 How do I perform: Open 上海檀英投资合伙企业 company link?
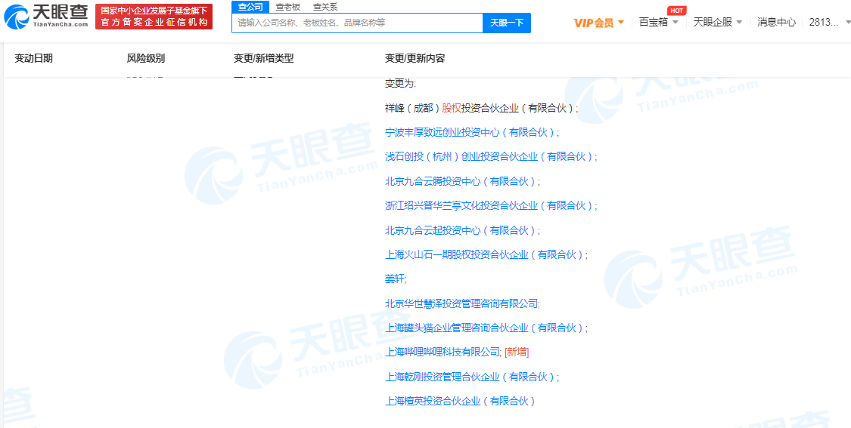coord(460,402)
